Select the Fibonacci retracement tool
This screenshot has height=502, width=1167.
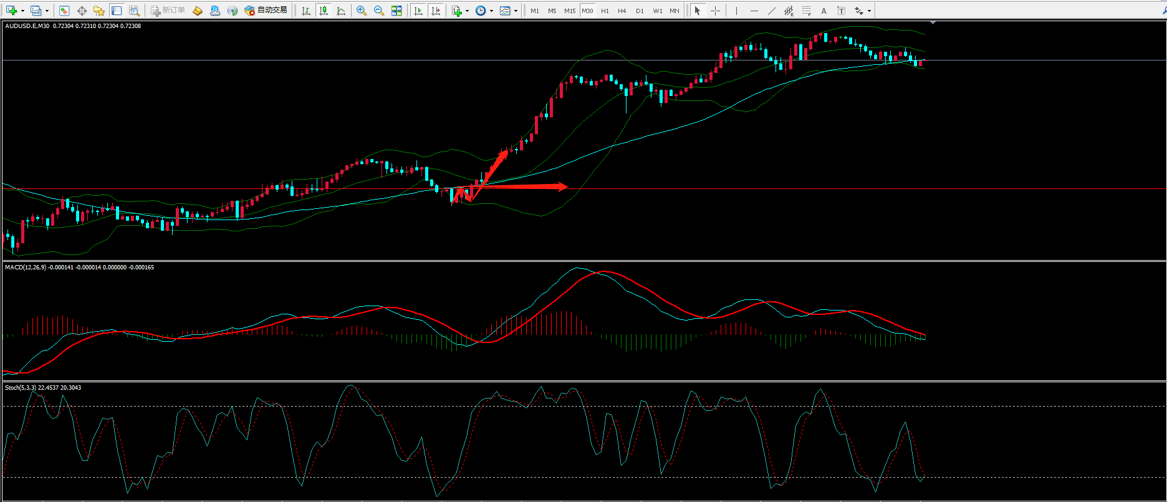click(806, 11)
